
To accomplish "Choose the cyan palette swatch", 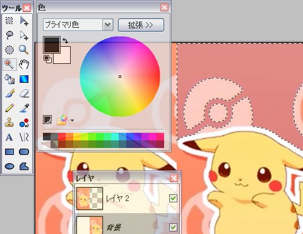I will coord(115,137).
